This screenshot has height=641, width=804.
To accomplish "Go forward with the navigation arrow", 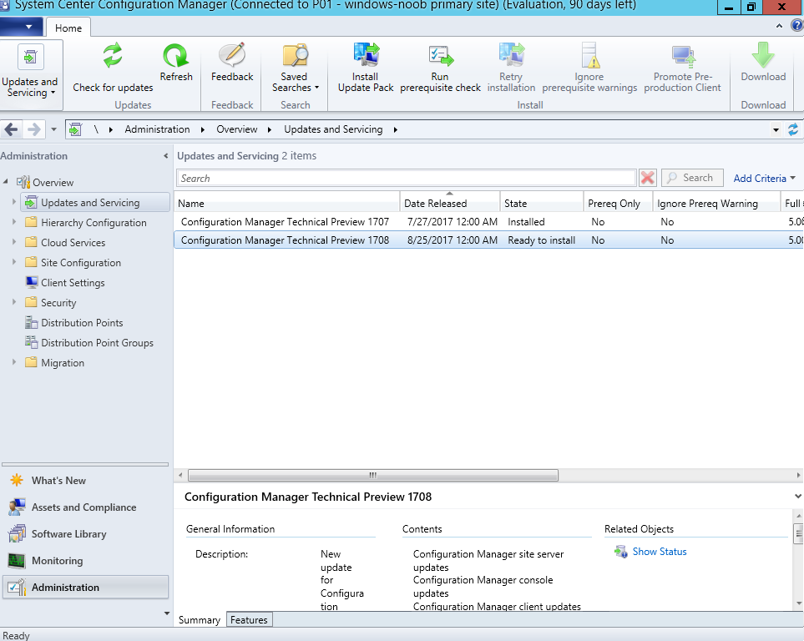I will [x=34, y=129].
